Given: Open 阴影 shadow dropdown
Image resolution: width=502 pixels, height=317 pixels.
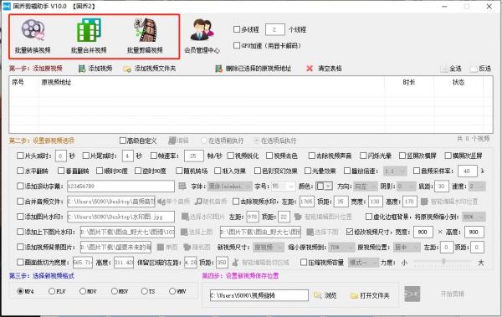Looking at the screenshot, I should pyautogui.click(x=406, y=186).
